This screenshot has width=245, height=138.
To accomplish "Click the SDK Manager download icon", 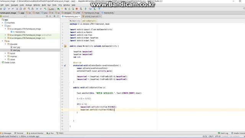I will [x=95, y=9].
